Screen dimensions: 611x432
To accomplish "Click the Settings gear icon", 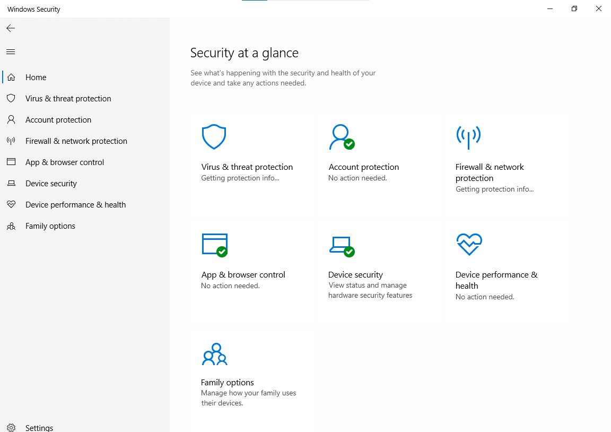I will tap(11, 428).
